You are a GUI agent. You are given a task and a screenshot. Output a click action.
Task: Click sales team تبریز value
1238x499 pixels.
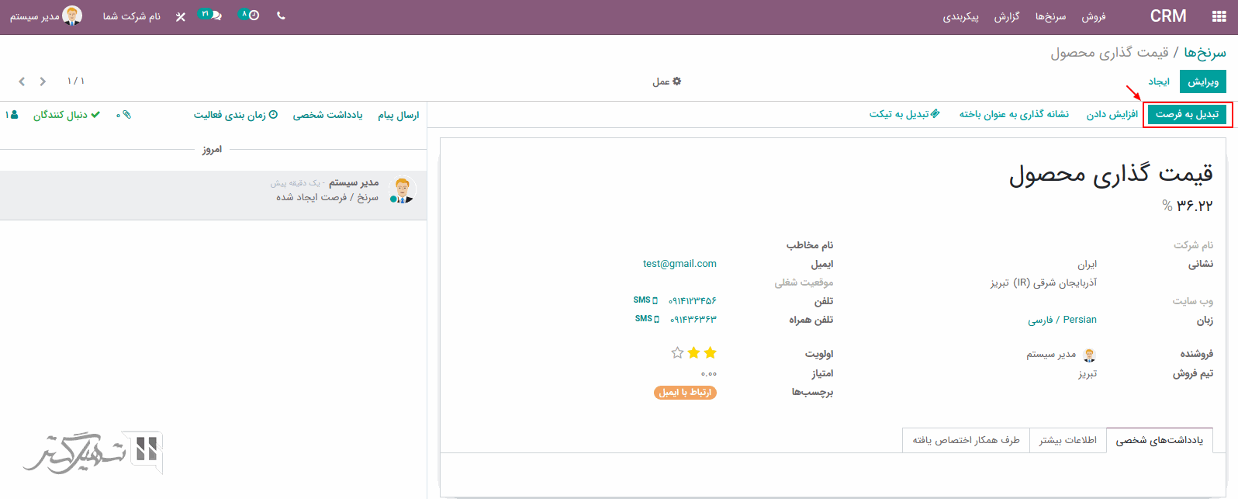[1087, 373]
